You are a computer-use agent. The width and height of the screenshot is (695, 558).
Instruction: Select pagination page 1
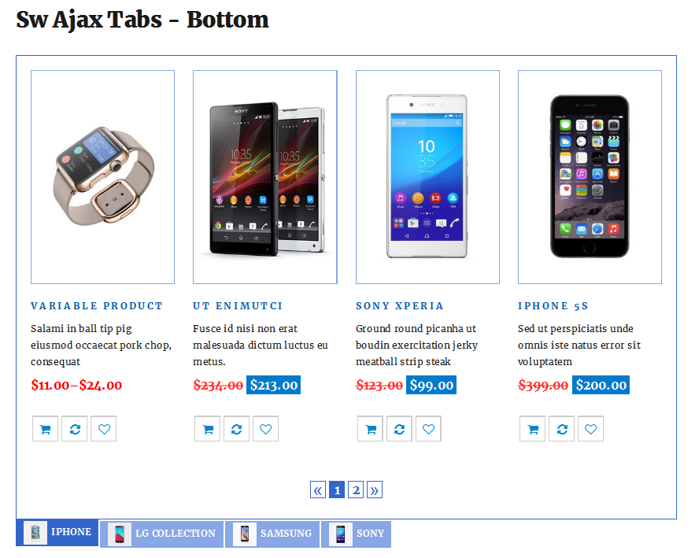pyautogui.click(x=337, y=490)
